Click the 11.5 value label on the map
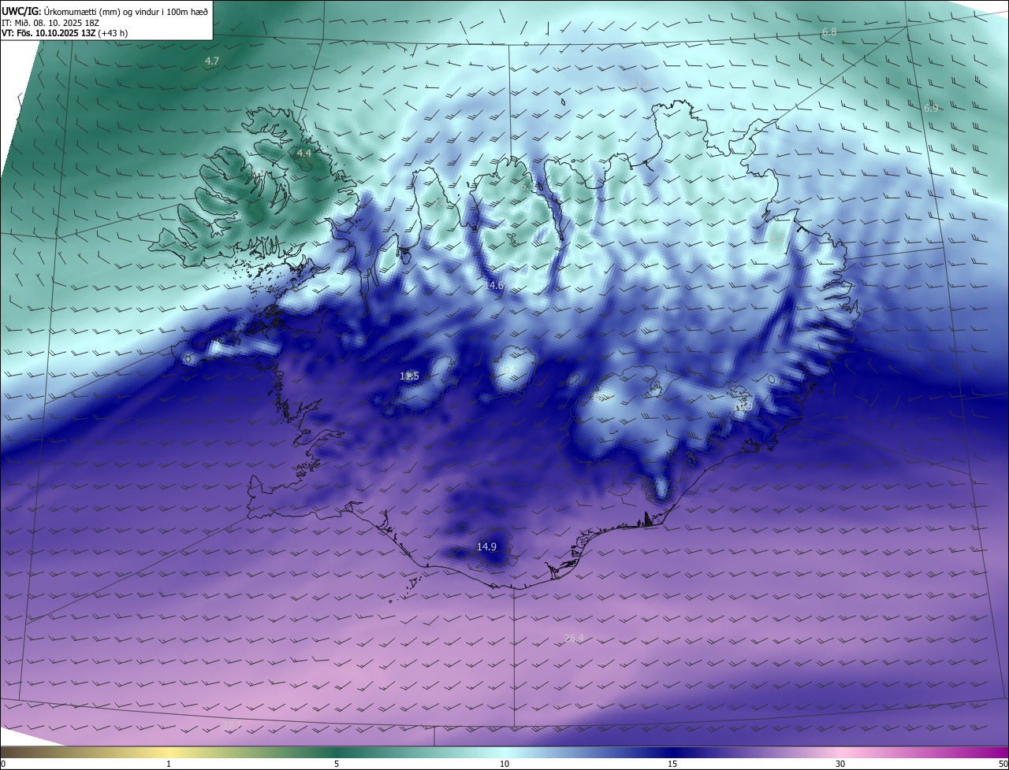This screenshot has width=1009, height=770. coord(409,376)
